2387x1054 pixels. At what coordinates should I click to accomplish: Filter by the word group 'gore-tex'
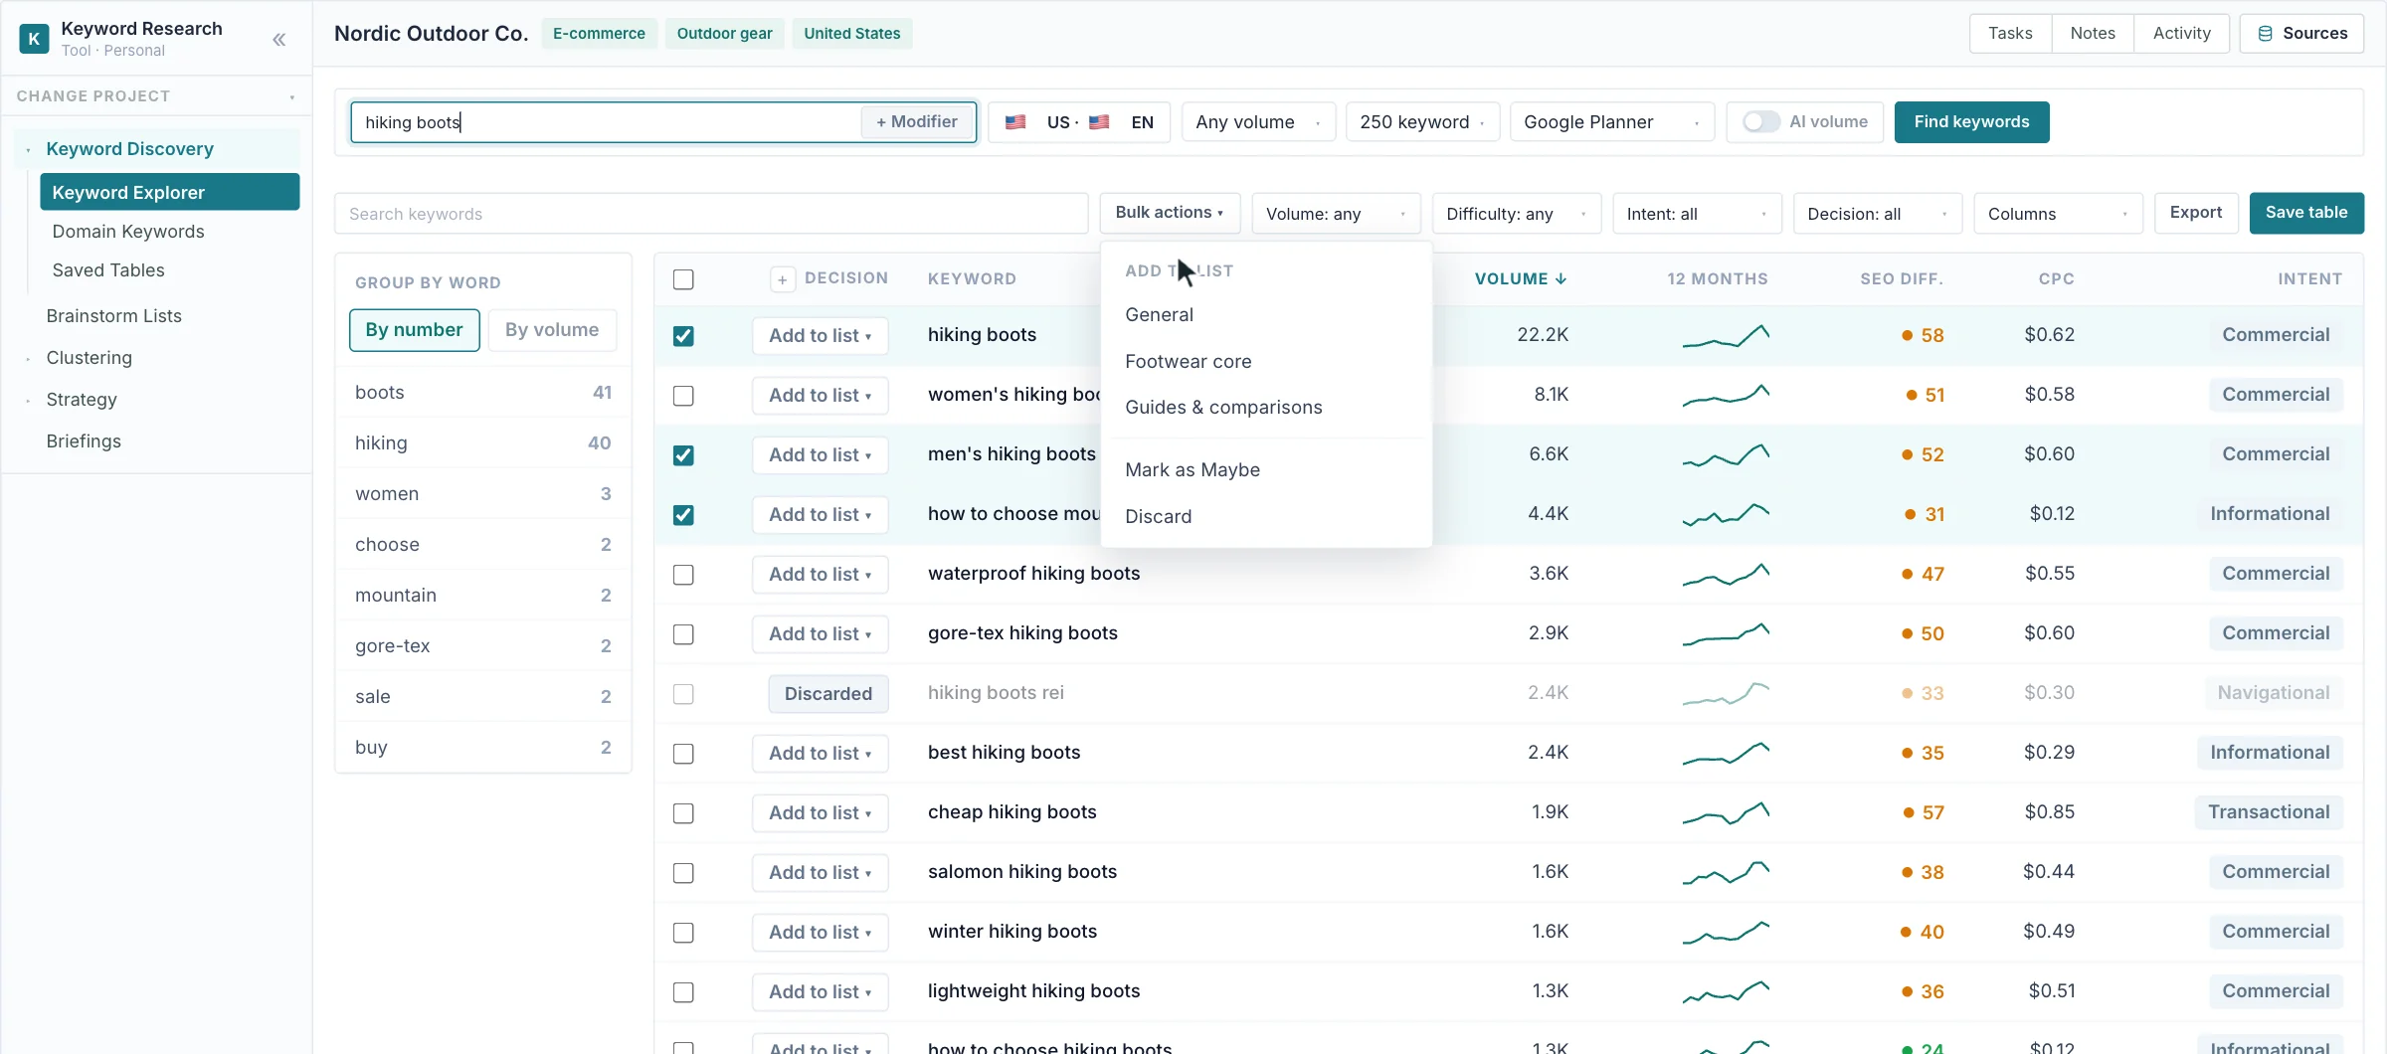(x=483, y=646)
